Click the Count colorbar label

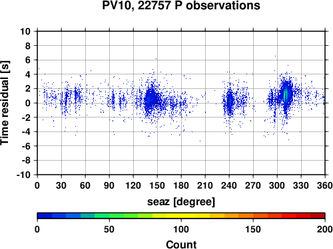[x=181, y=244]
